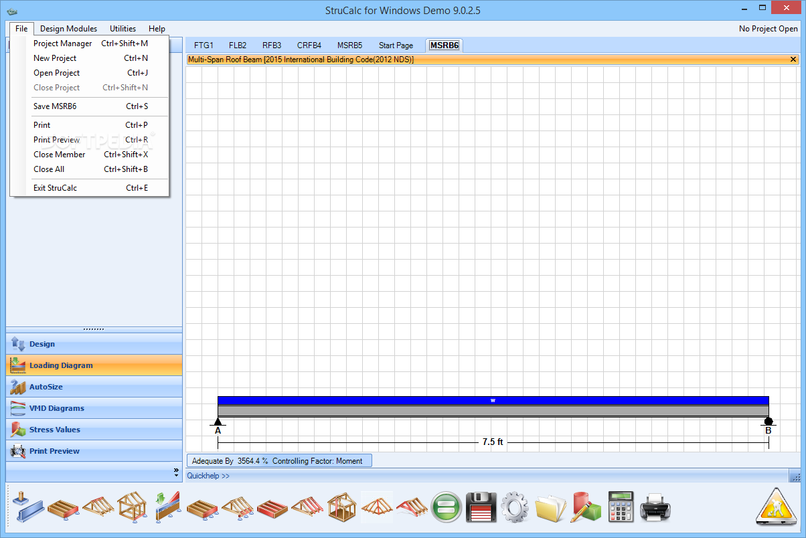Open the calculator icon in the bottom toolbar

click(621, 507)
